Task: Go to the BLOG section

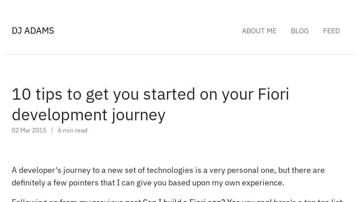Action: coord(299,31)
